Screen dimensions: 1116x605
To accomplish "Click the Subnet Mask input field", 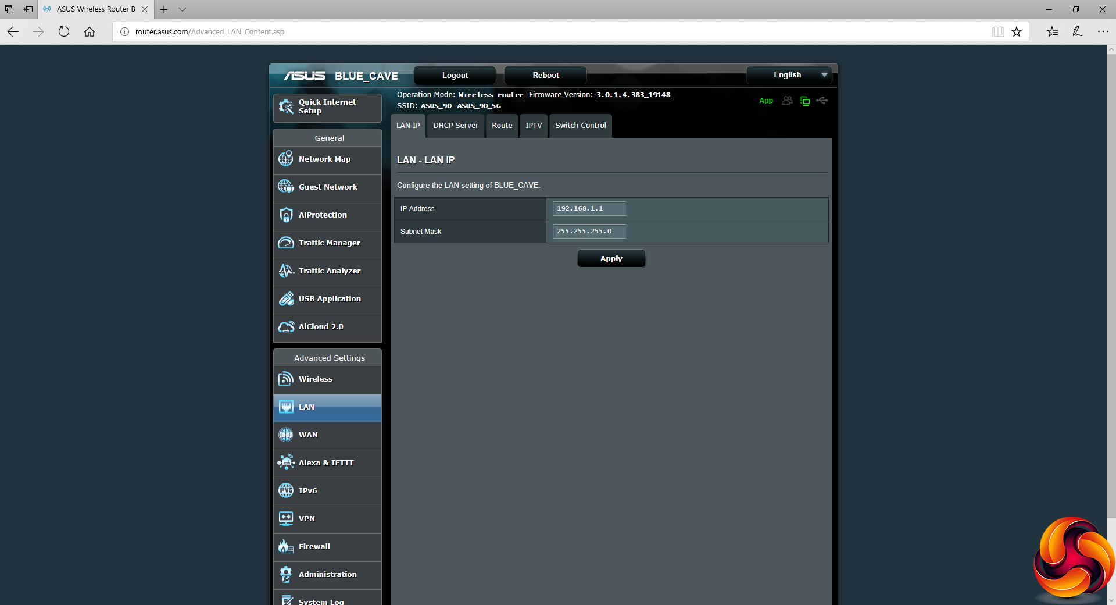I will pyautogui.click(x=589, y=231).
